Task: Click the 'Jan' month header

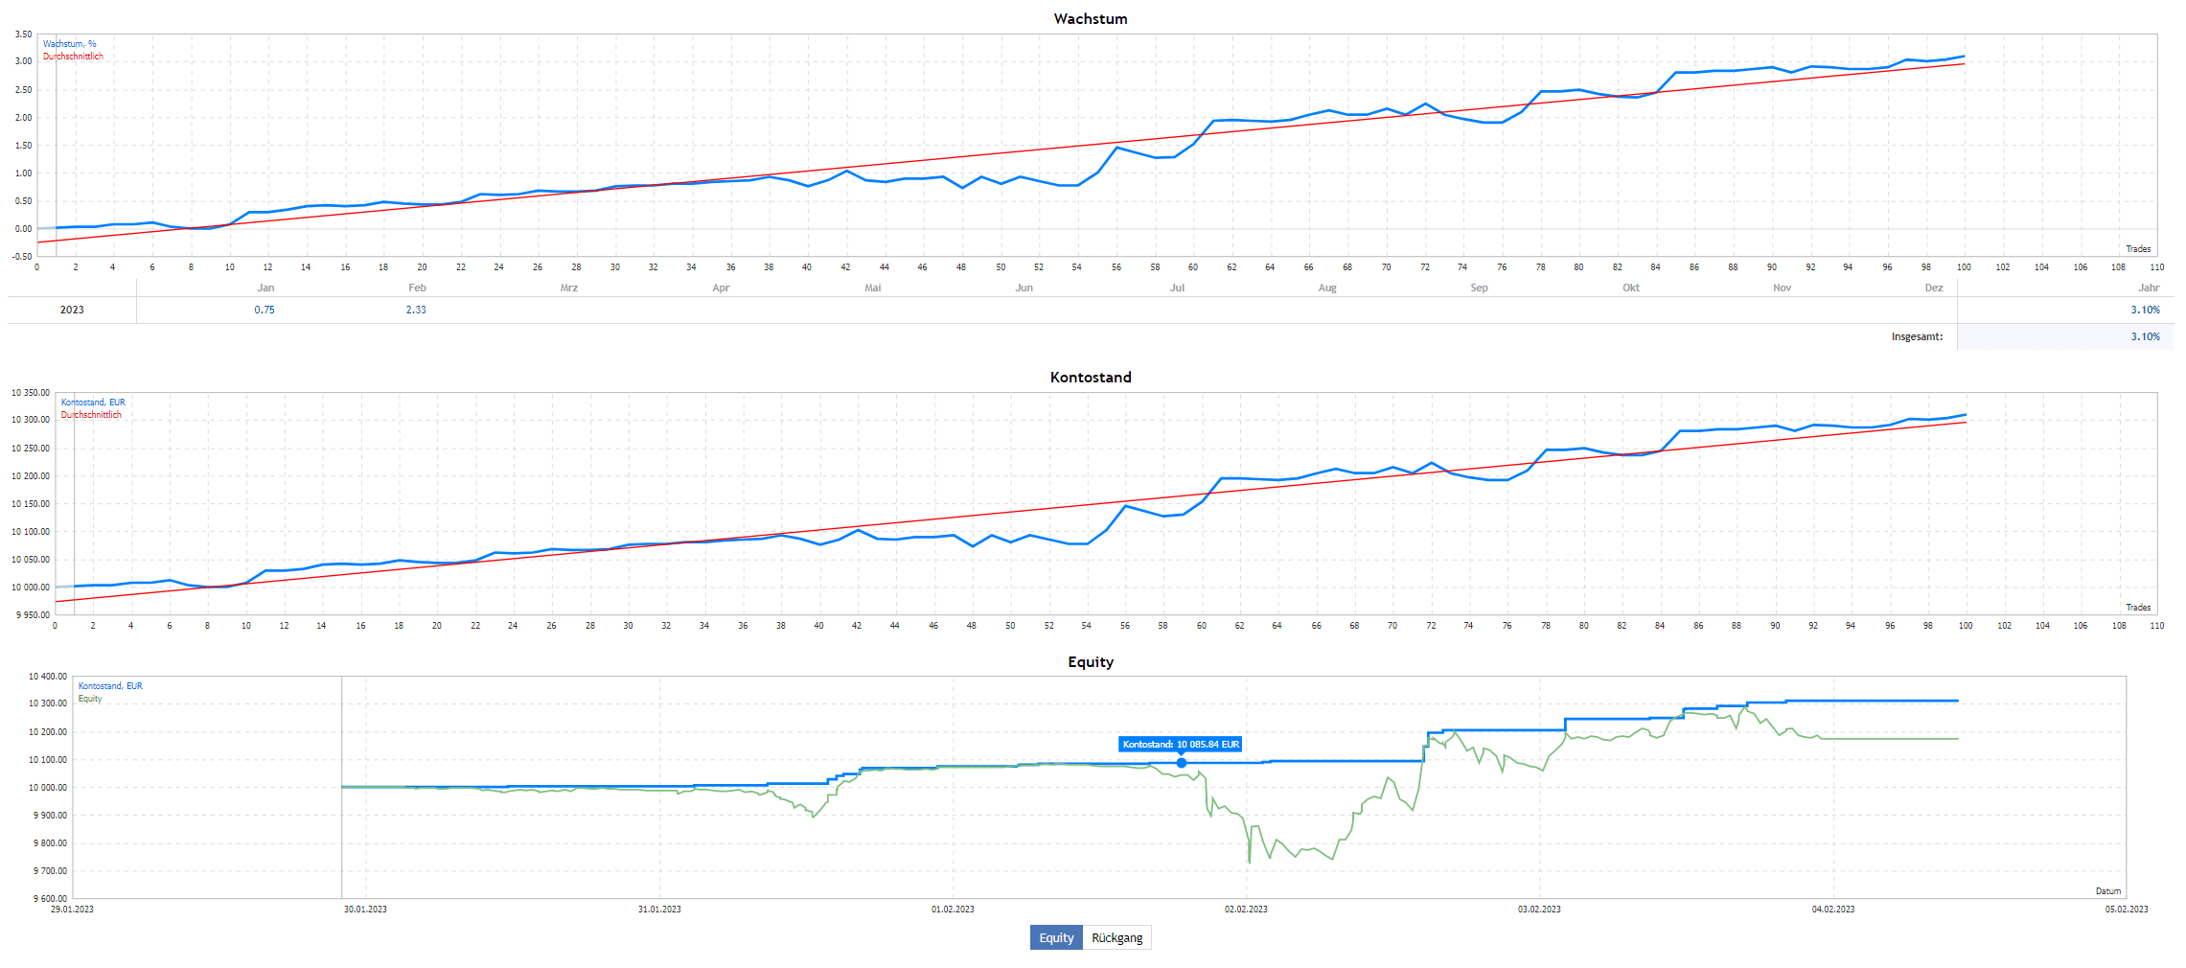Action: 265,288
